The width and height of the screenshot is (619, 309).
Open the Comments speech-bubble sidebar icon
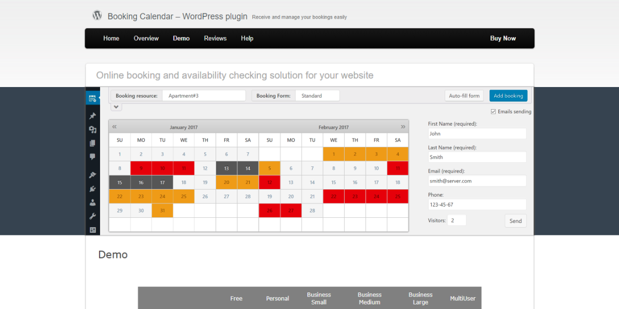(x=93, y=157)
